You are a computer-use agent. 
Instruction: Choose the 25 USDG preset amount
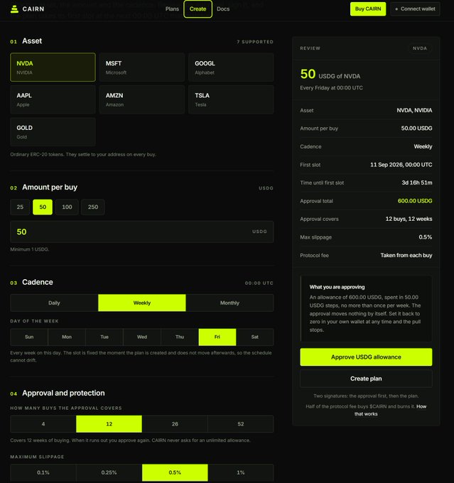click(x=20, y=207)
